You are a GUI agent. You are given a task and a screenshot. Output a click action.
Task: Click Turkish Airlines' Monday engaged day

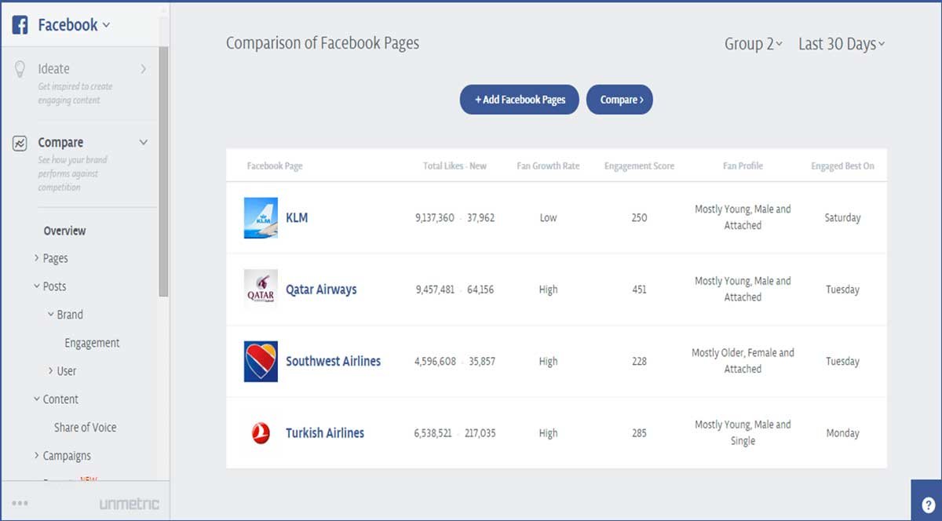pos(842,433)
